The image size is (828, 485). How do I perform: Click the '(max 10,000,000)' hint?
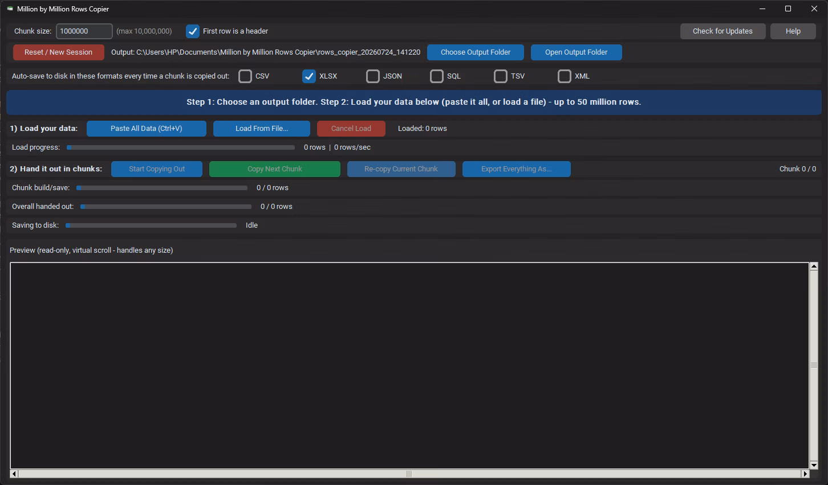(144, 31)
